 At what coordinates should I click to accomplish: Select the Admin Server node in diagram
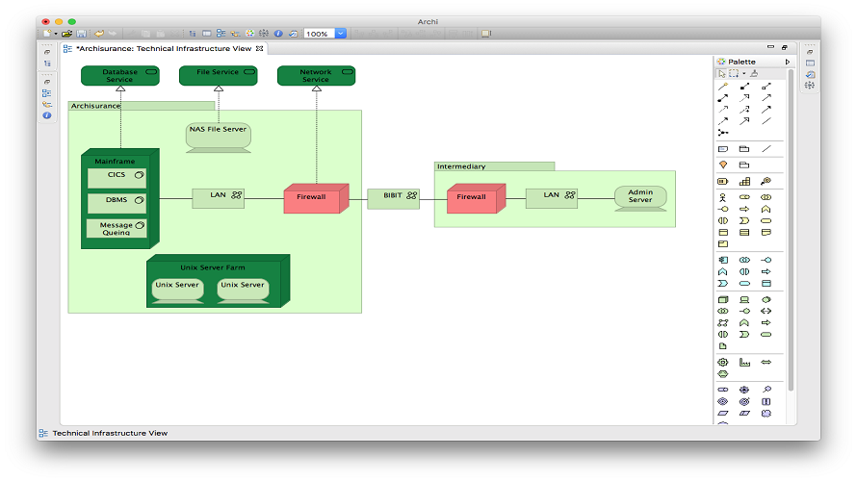pos(640,198)
